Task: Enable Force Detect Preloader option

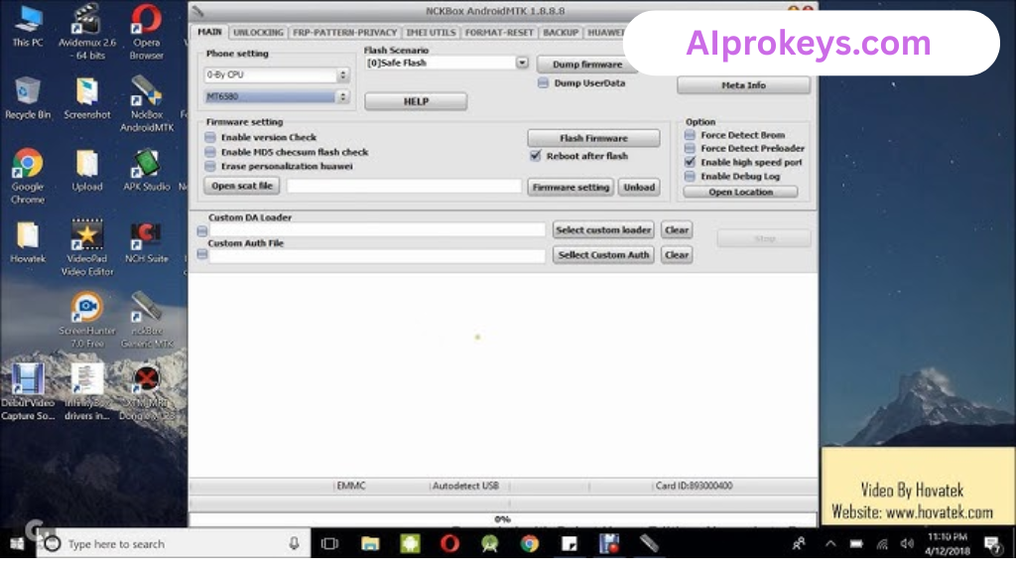Action: 691,149
